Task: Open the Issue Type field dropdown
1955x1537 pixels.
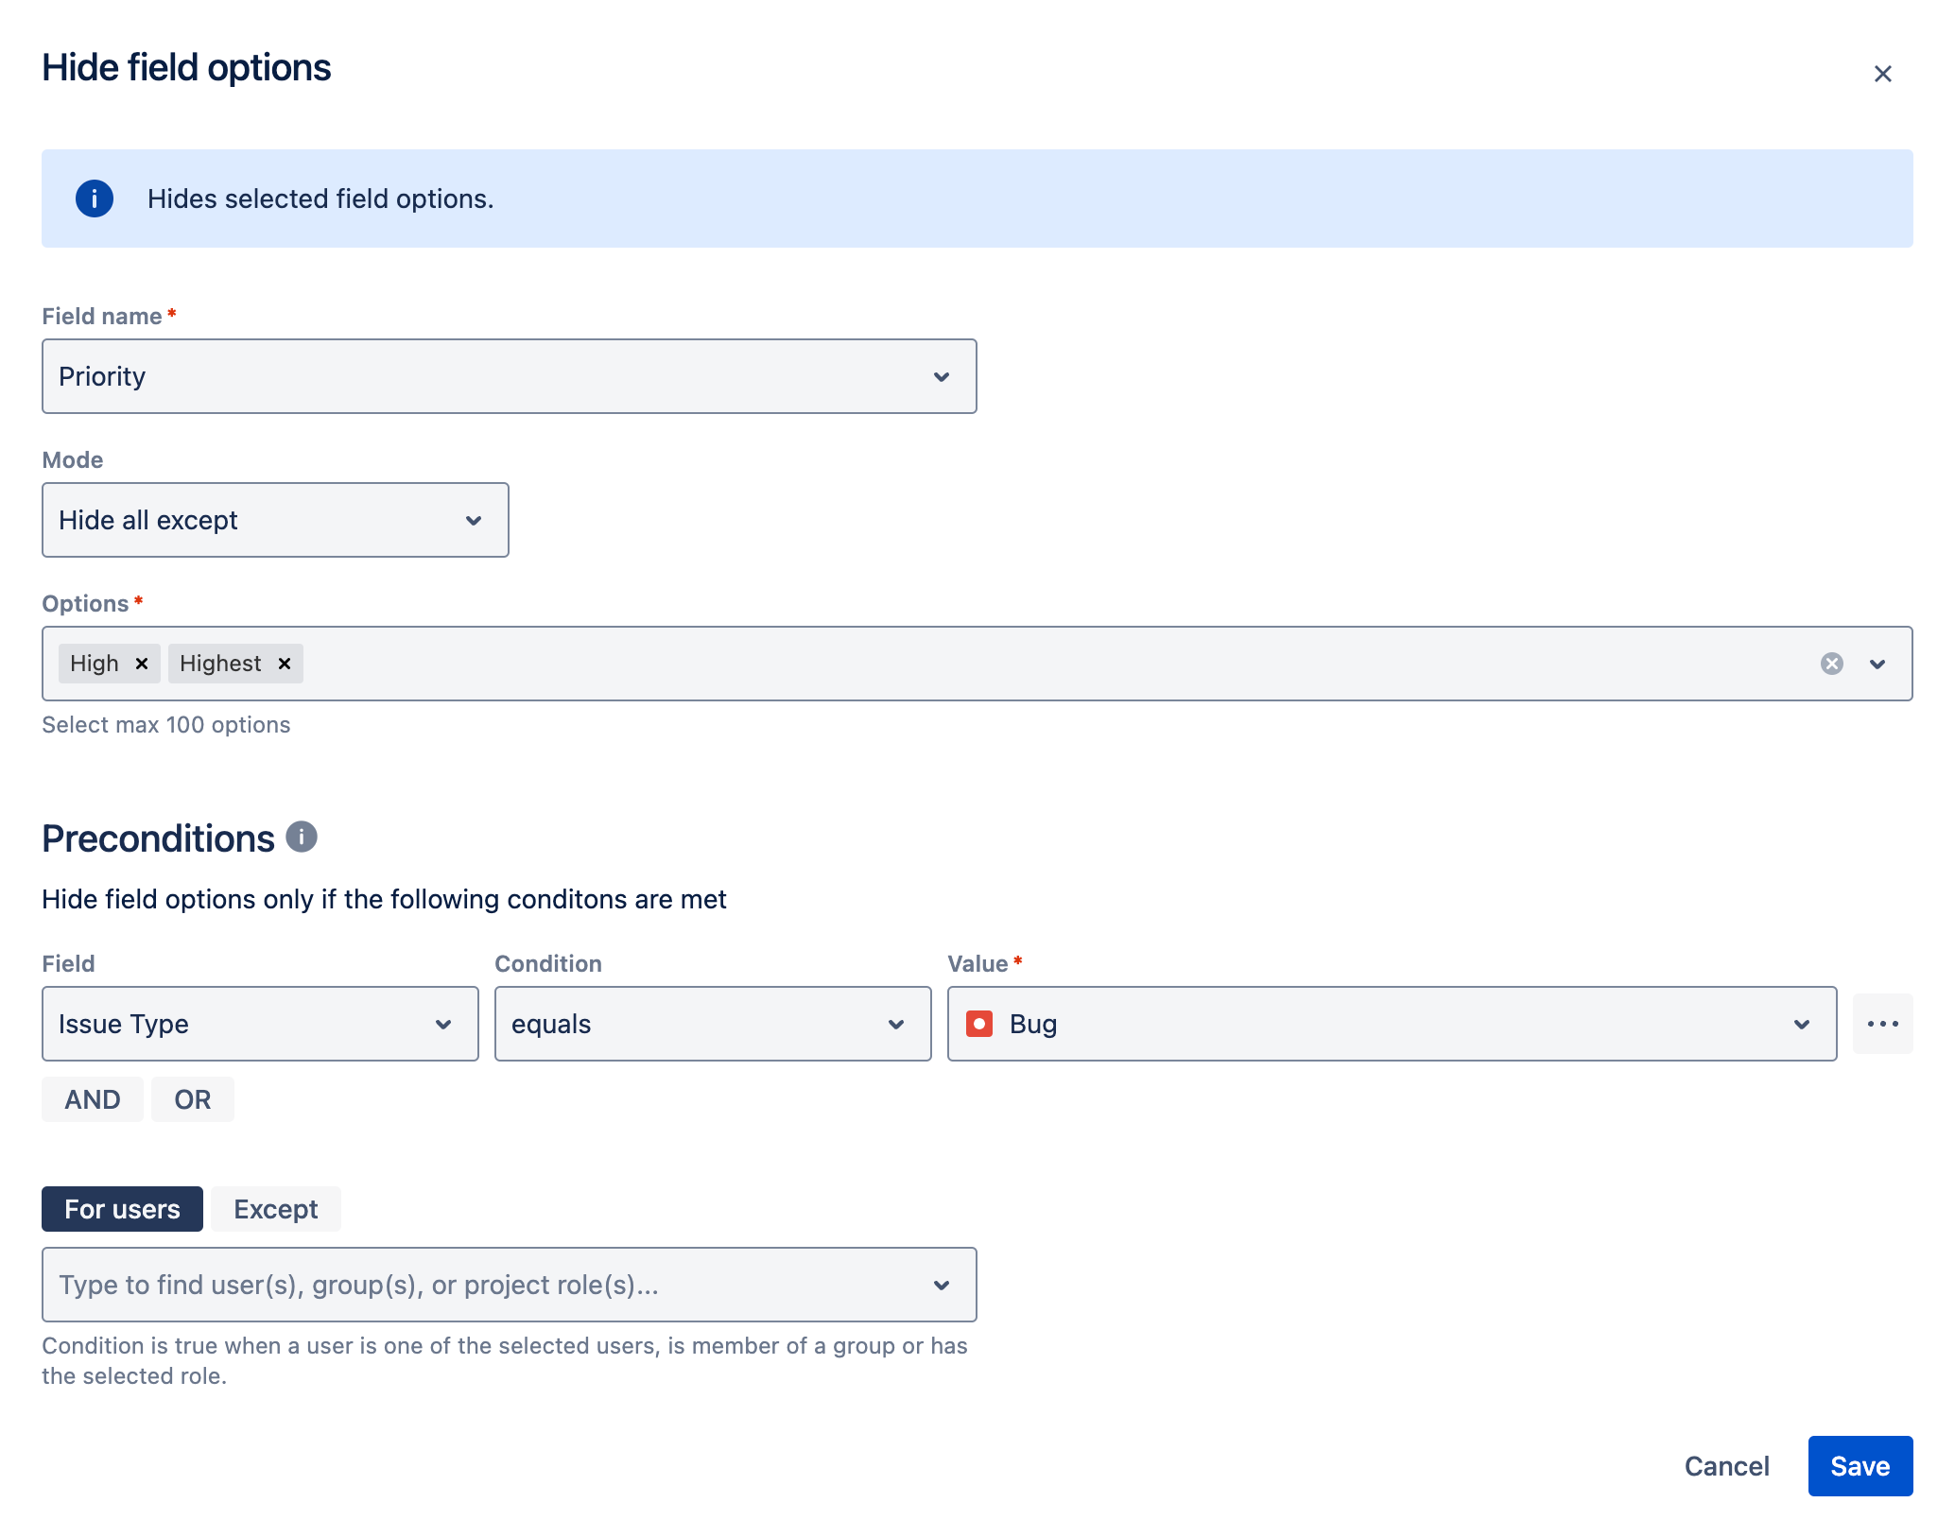Action: click(x=260, y=1024)
